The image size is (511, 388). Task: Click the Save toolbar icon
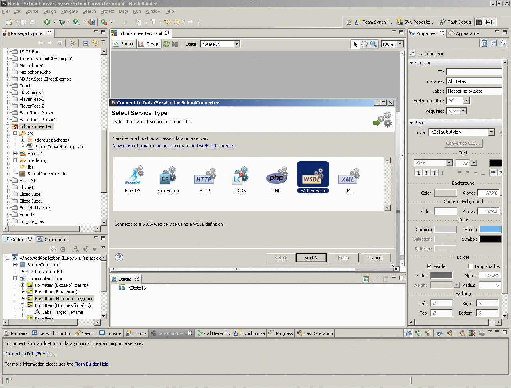(x=23, y=22)
